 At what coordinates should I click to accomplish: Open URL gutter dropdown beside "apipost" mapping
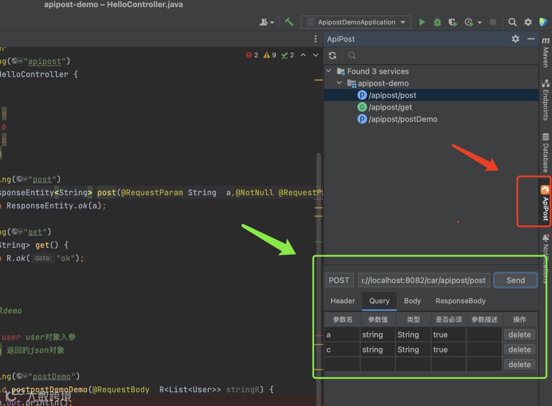pyautogui.click(x=17, y=61)
